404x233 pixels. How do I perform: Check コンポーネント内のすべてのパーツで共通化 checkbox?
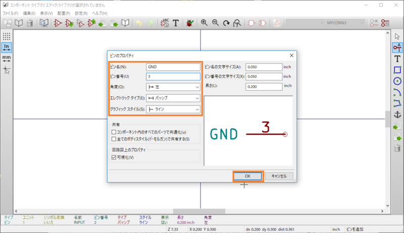[x=114, y=132]
